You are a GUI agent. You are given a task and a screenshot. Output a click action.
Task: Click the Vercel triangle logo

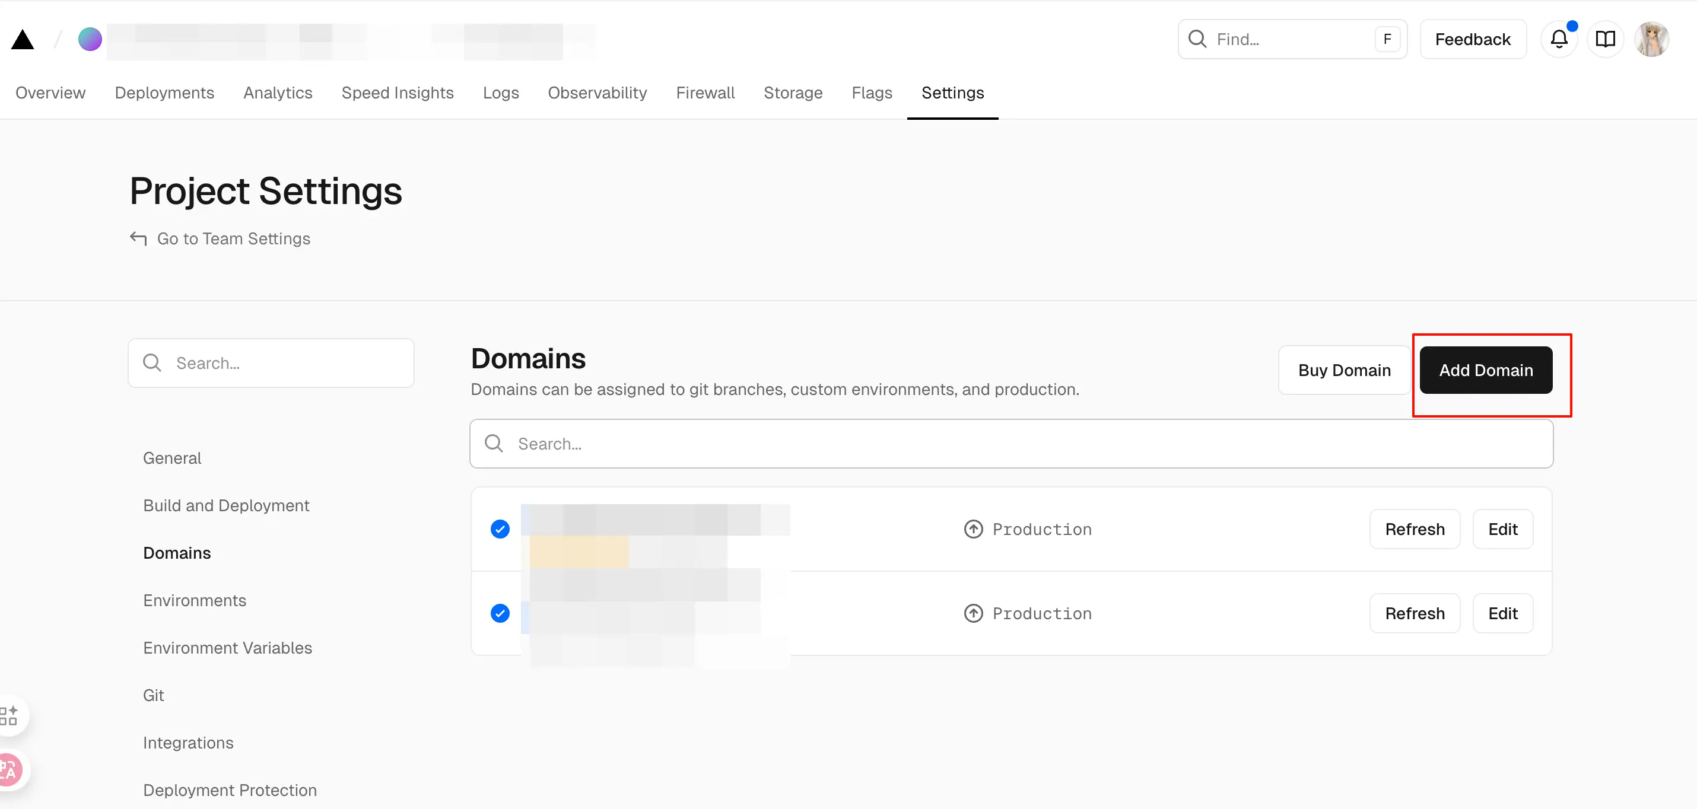(23, 40)
